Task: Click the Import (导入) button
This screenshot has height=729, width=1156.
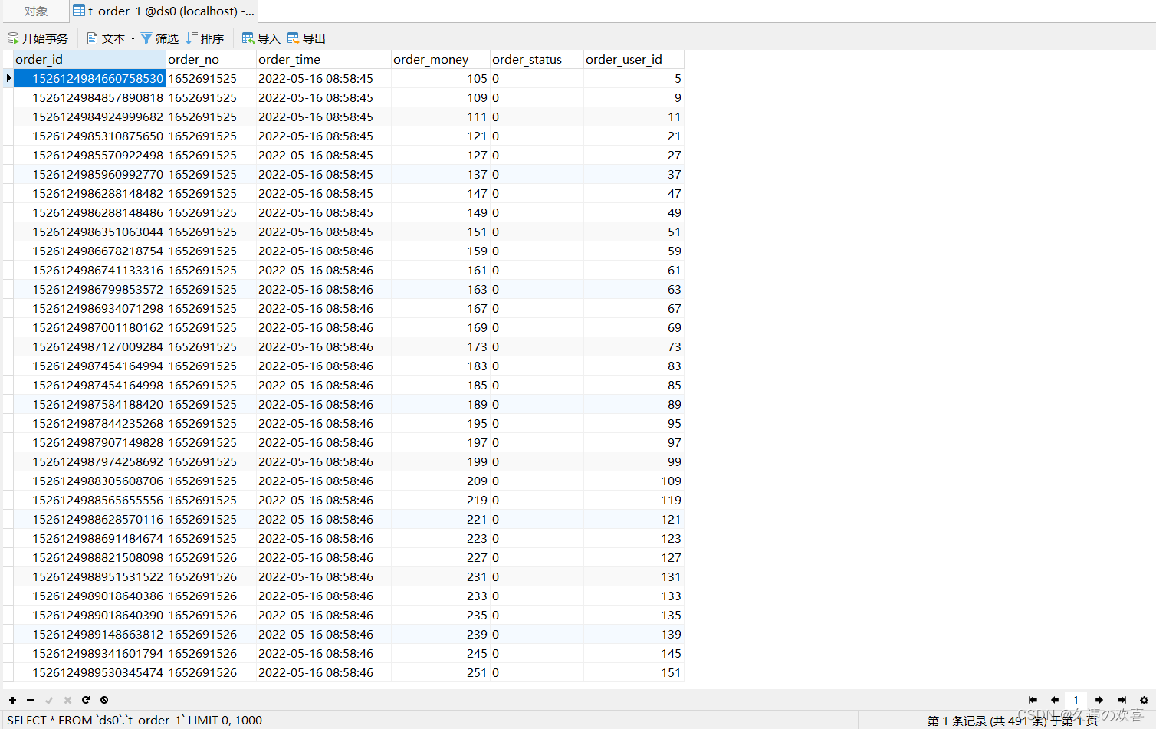Action: pyautogui.click(x=261, y=38)
